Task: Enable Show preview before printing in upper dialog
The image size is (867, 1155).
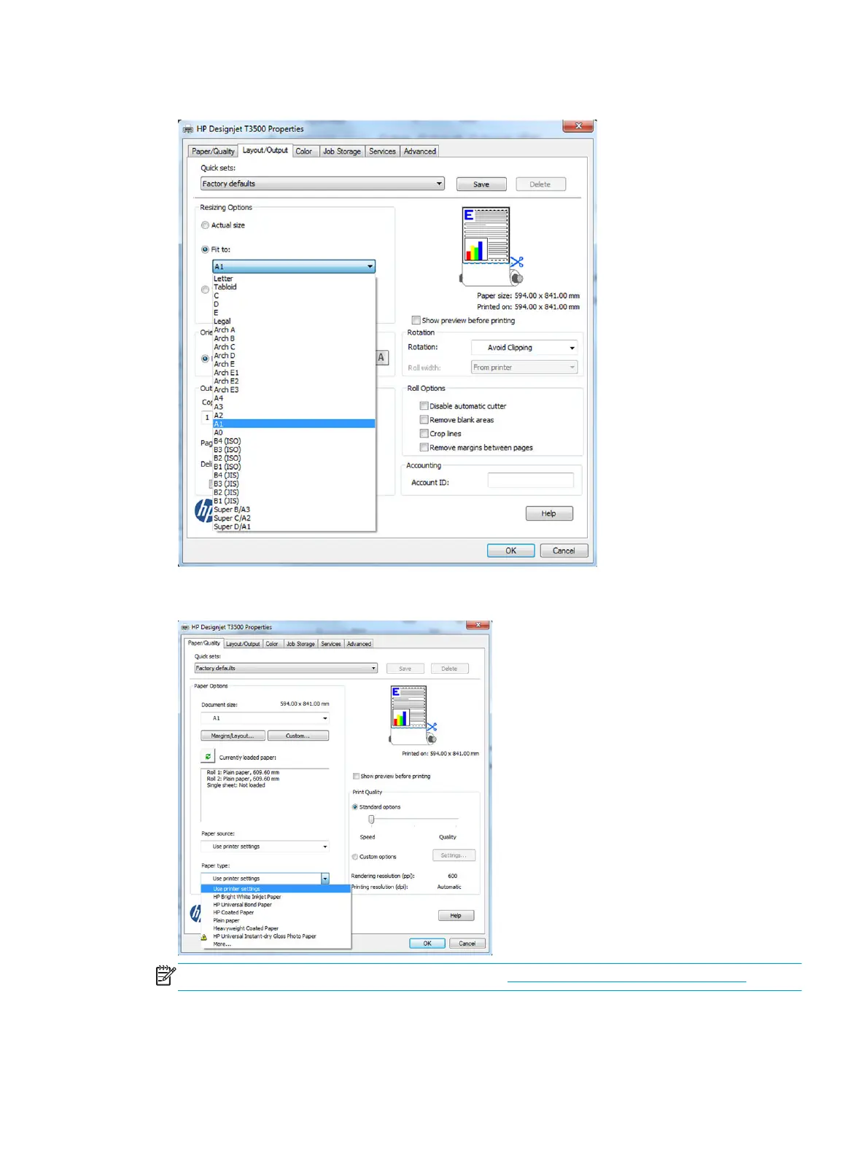Action: pos(416,320)
